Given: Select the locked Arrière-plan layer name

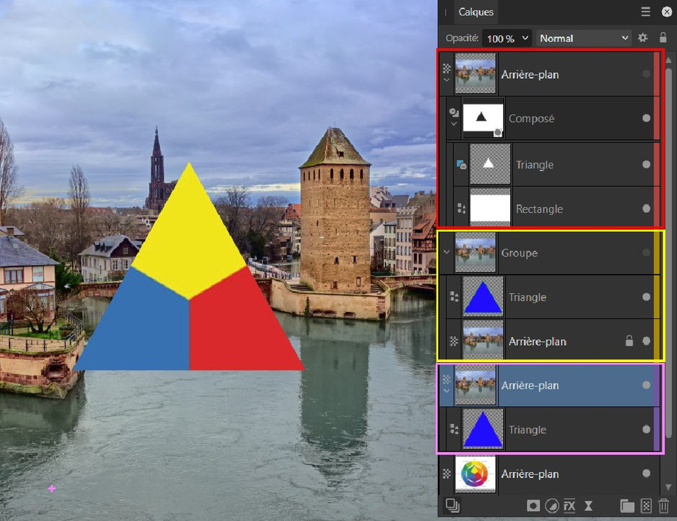Looking at the screenshot, I should click(537, 341).
